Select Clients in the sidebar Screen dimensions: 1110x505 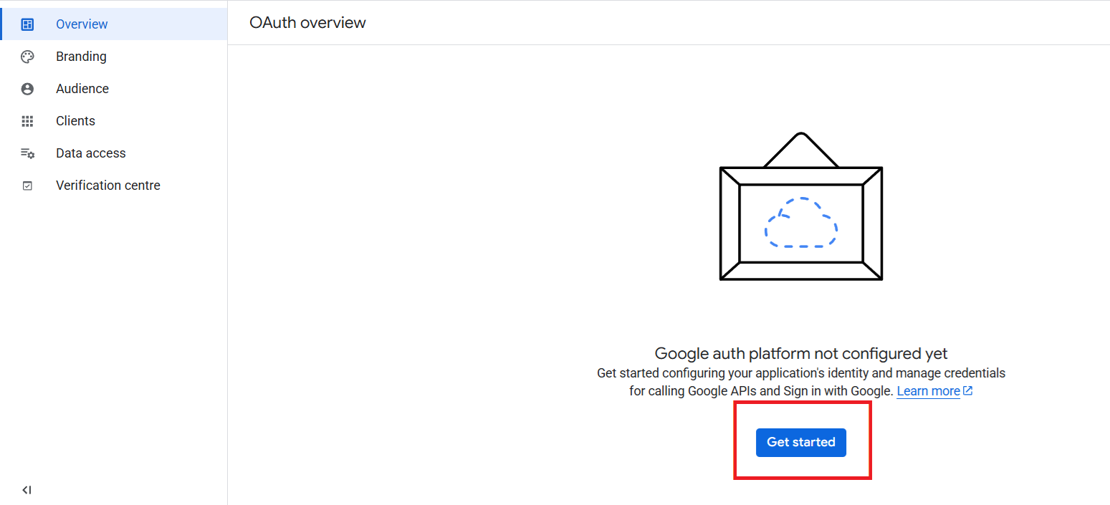coord(113,121)
